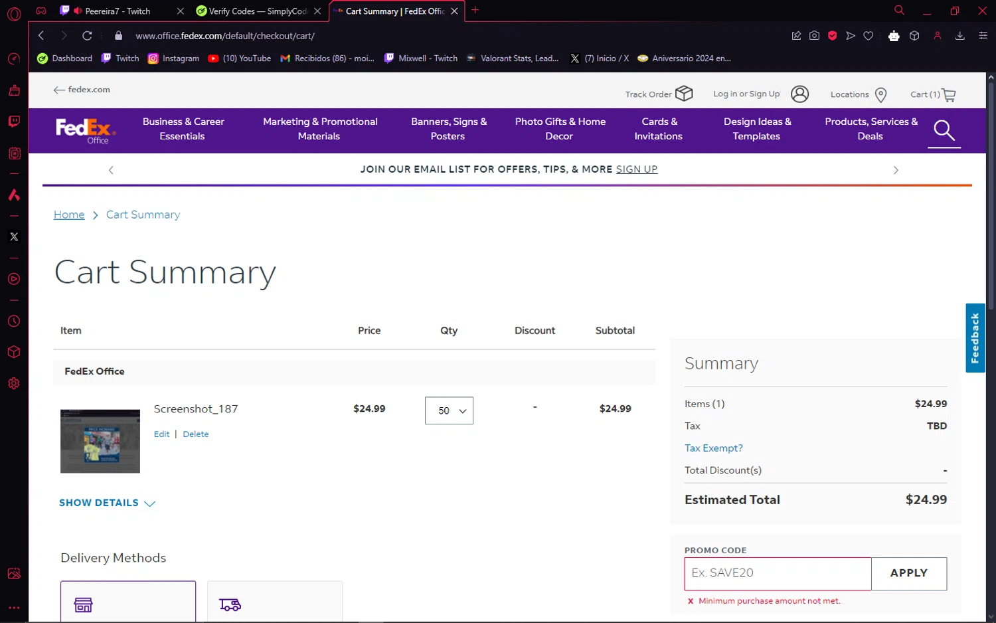Open the Cart (1) shopping cart
Viewport: 996px width, 623px height.
(933, 94)
